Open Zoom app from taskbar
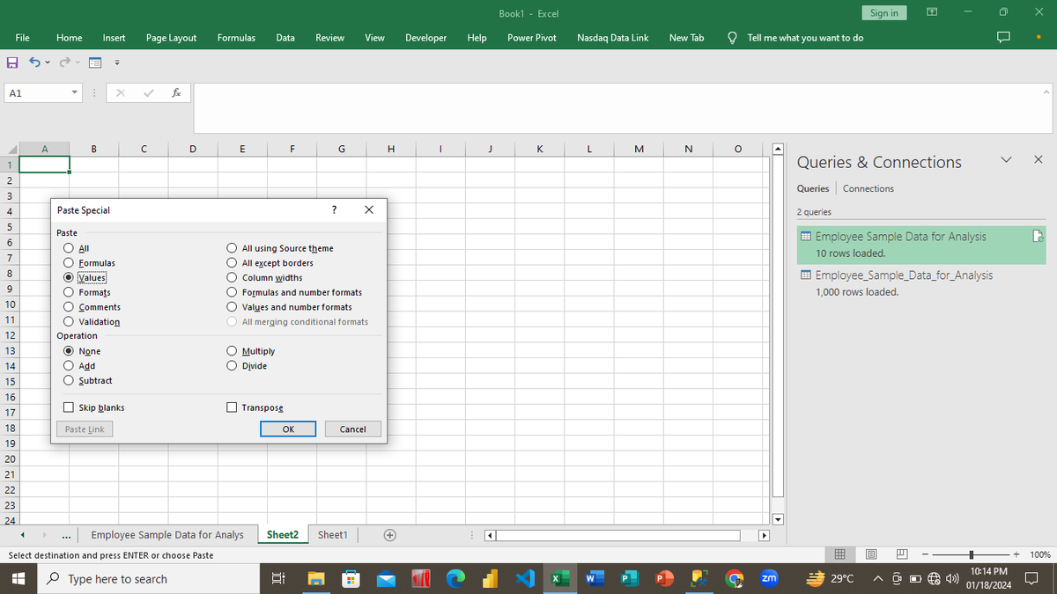The image size is (1057, 594). (768, 579)
